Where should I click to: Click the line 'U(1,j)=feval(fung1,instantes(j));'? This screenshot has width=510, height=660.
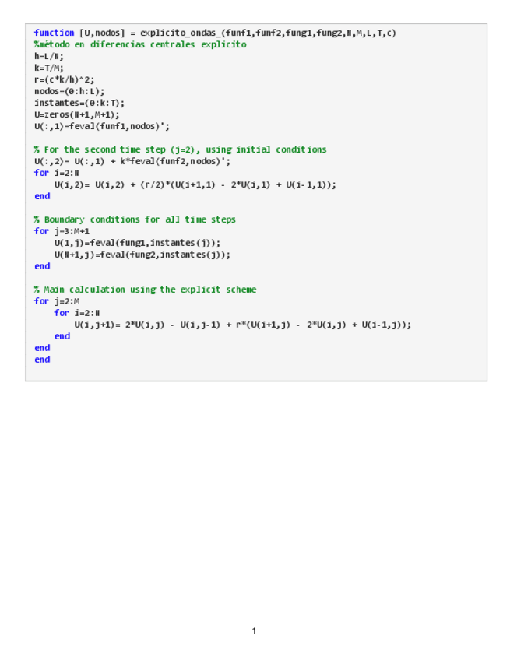coord(137,243)
